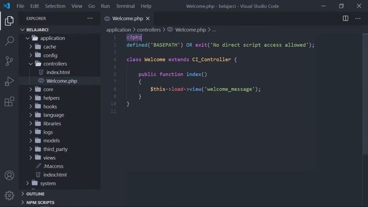Screen dimensions: 368x207
Task: Expand the OUTLINE section
Action: pos(22,194)
